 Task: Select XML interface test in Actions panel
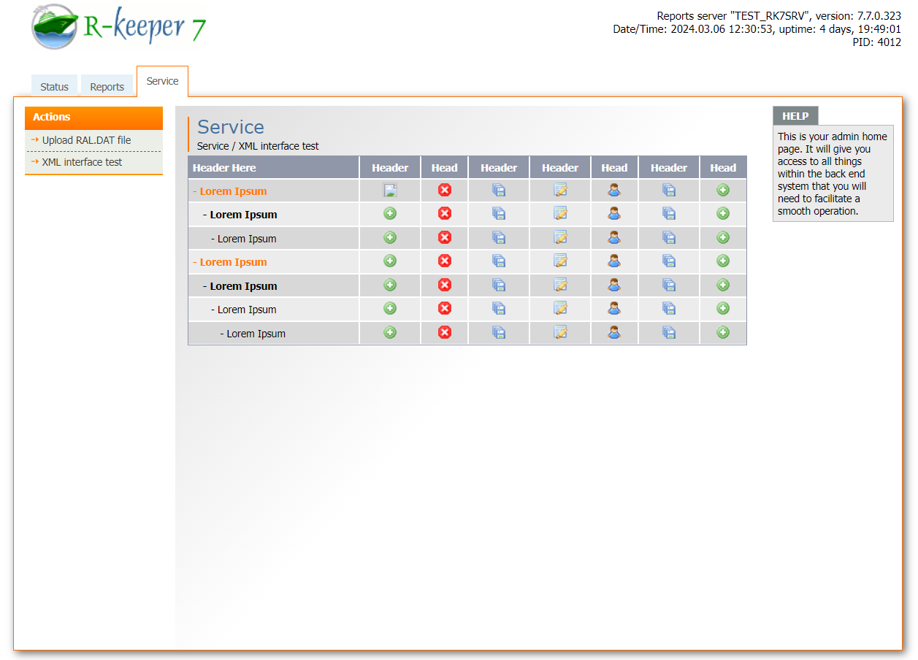tap(82, 162)
